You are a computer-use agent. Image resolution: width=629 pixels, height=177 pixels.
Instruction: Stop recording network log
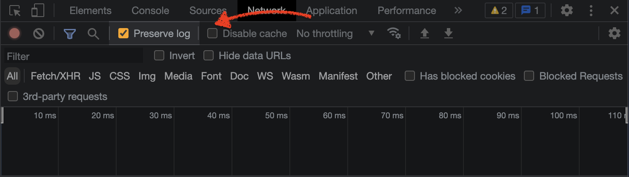pos(14,33)
